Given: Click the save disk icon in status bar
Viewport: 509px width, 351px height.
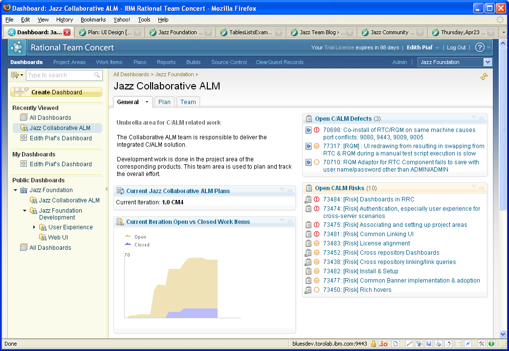Looking at the screenshot, I should pos(428,344).
